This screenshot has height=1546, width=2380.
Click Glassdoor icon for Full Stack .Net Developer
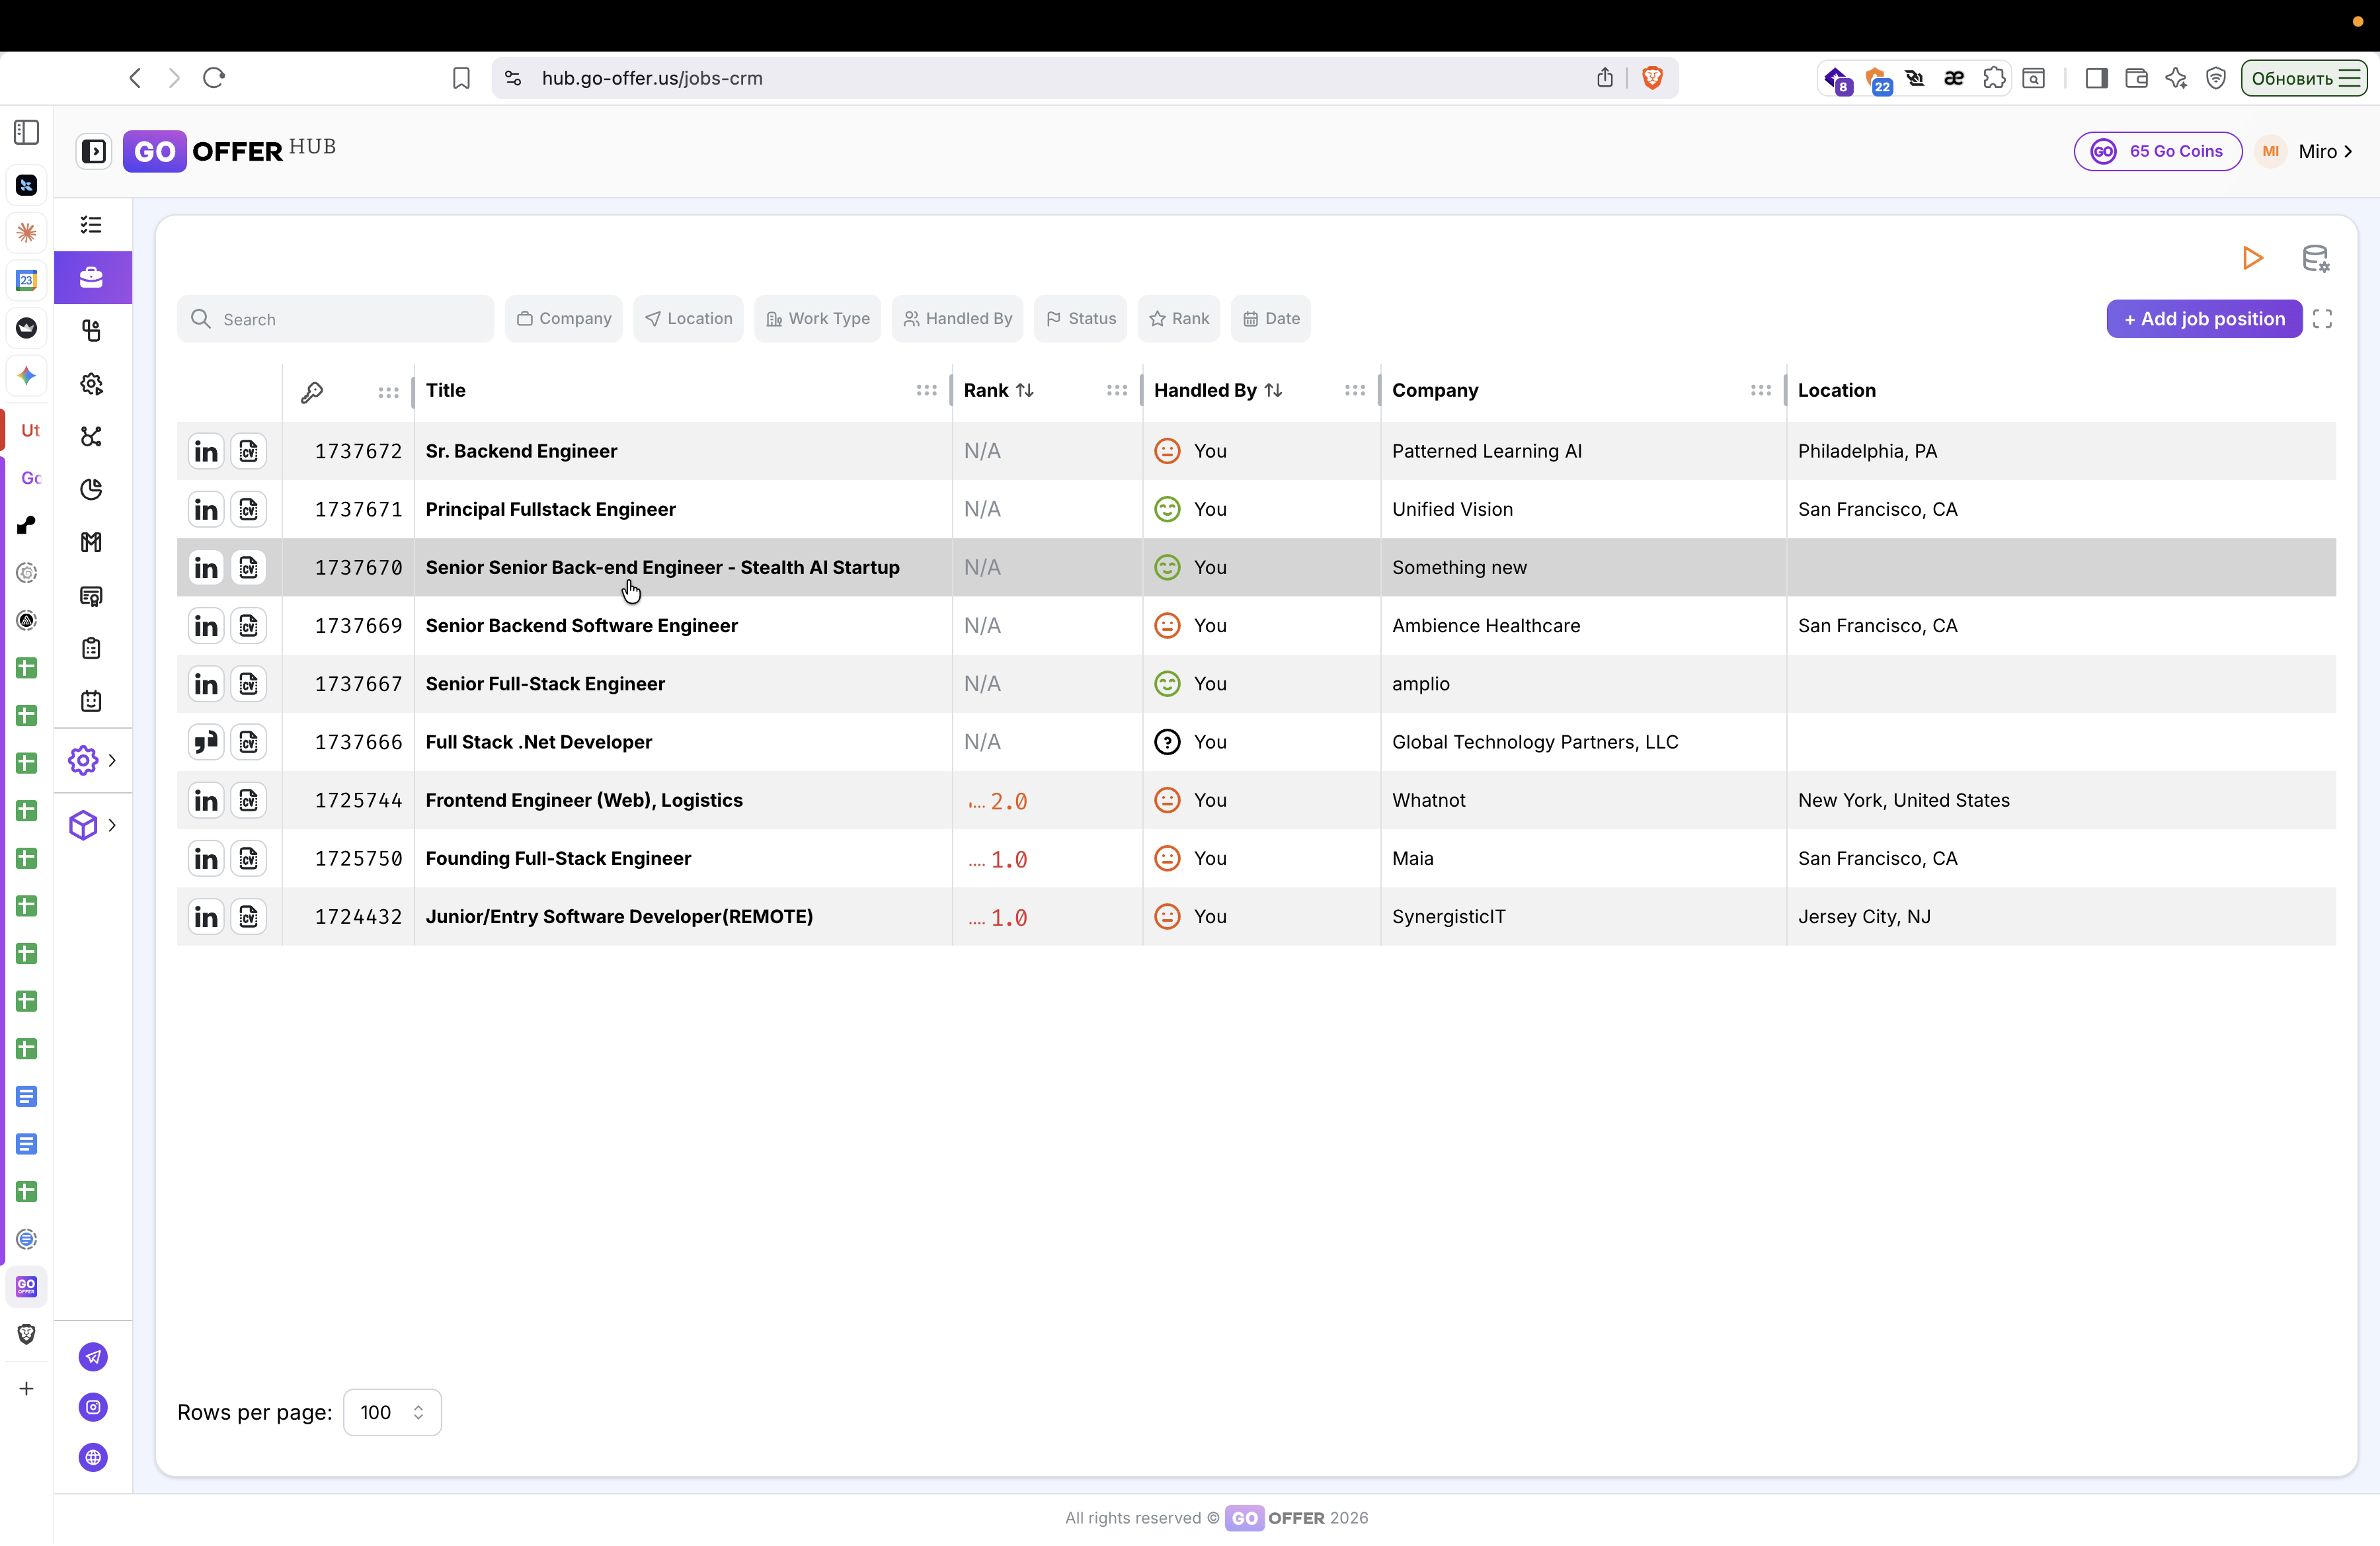click(206, 743)
